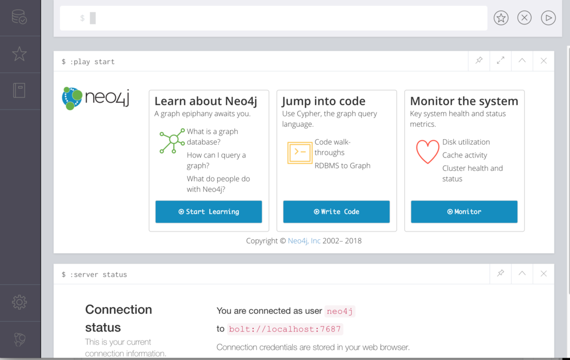This screenshot has height=360, width=570.
Task: Click the 'Learn about Neo4j' heading
Action: coord(206,101)
